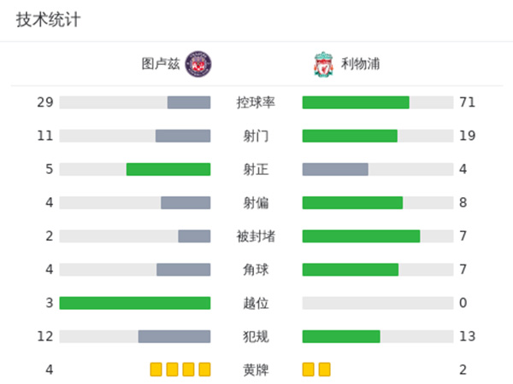Viewport: 513px width, 384px height.
Task: Click Toulouse's 射正 green bar
Action: (168, 169)
